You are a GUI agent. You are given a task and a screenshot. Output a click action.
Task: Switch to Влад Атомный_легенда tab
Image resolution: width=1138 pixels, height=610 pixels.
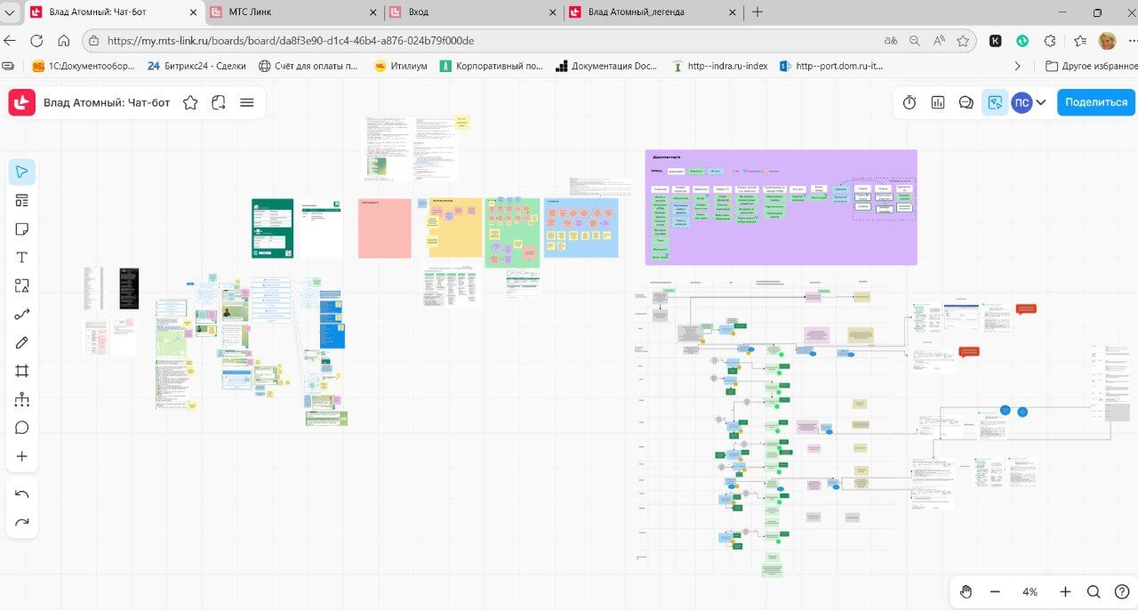click(x=649, y=12)
